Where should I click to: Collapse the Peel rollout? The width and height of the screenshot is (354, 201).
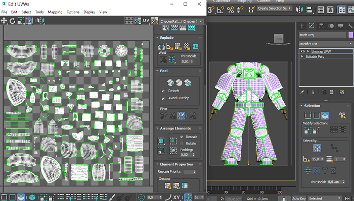click(x=157, y=71)
